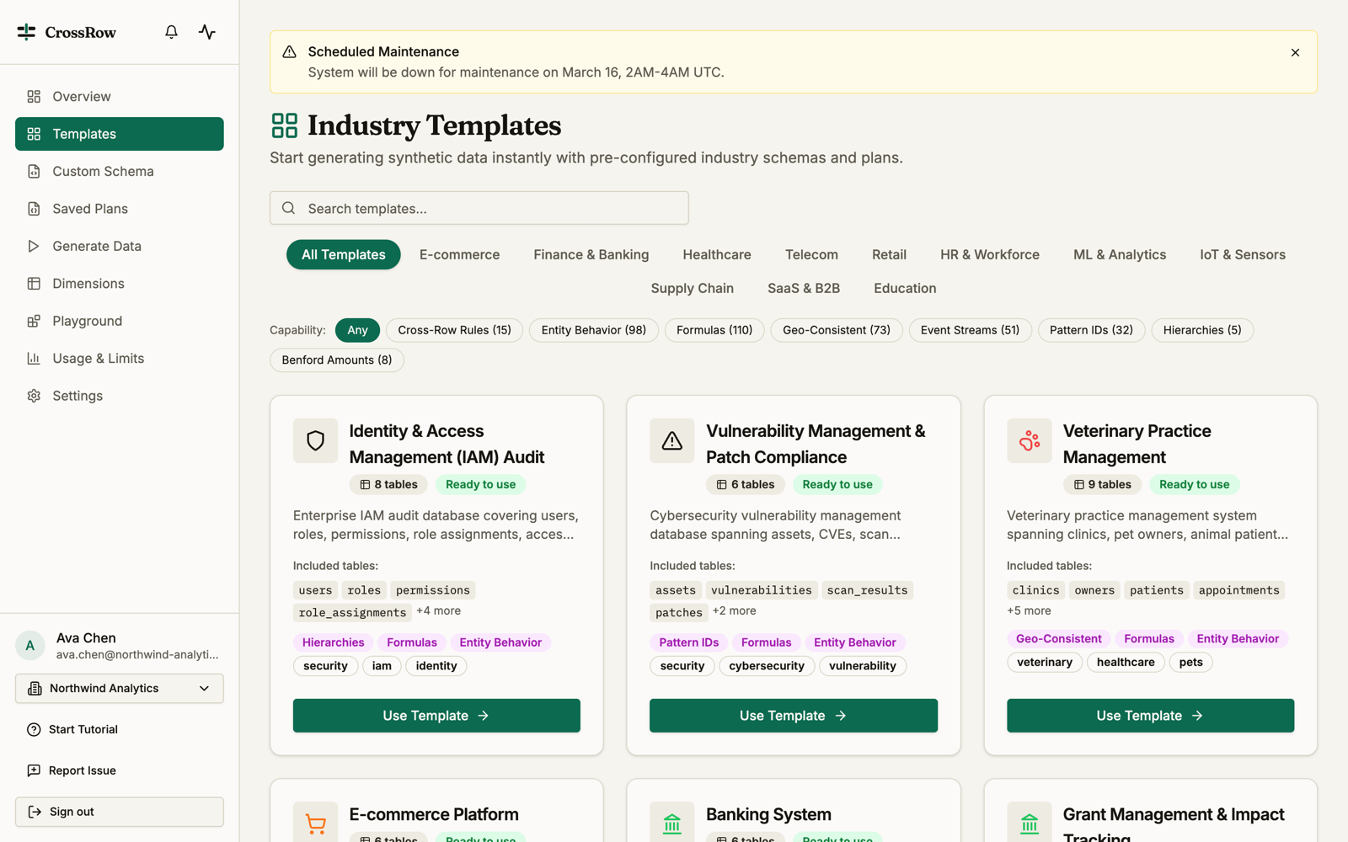The image size is (1348, 842).
Task: Switch to the Education category
Action: point(905,289)
